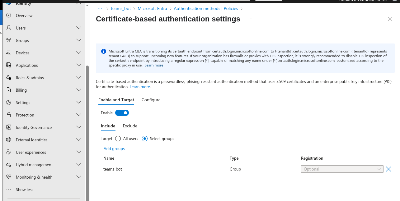Expand the Users chevron
The width and height of the screenshot is (400, 201).
[79, 28]
